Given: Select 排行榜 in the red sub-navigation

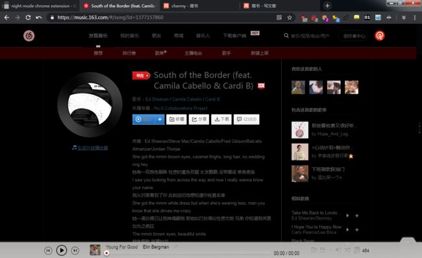Looking at the screenshot, I should pos(129,53).
